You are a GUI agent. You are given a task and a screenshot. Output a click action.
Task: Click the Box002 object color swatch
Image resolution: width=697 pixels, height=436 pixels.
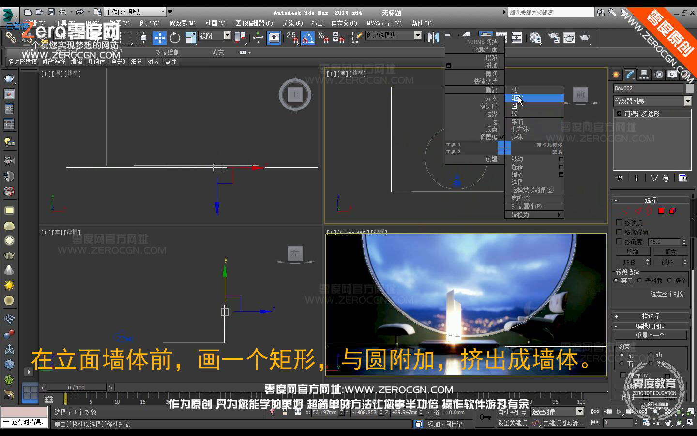[x=690, y=88]
